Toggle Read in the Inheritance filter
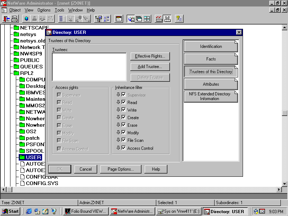The width and height of the screenshot is (288, 216). point(123,102)
